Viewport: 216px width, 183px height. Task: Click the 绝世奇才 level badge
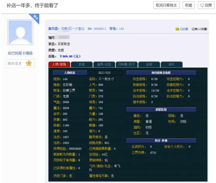point(20,64)
